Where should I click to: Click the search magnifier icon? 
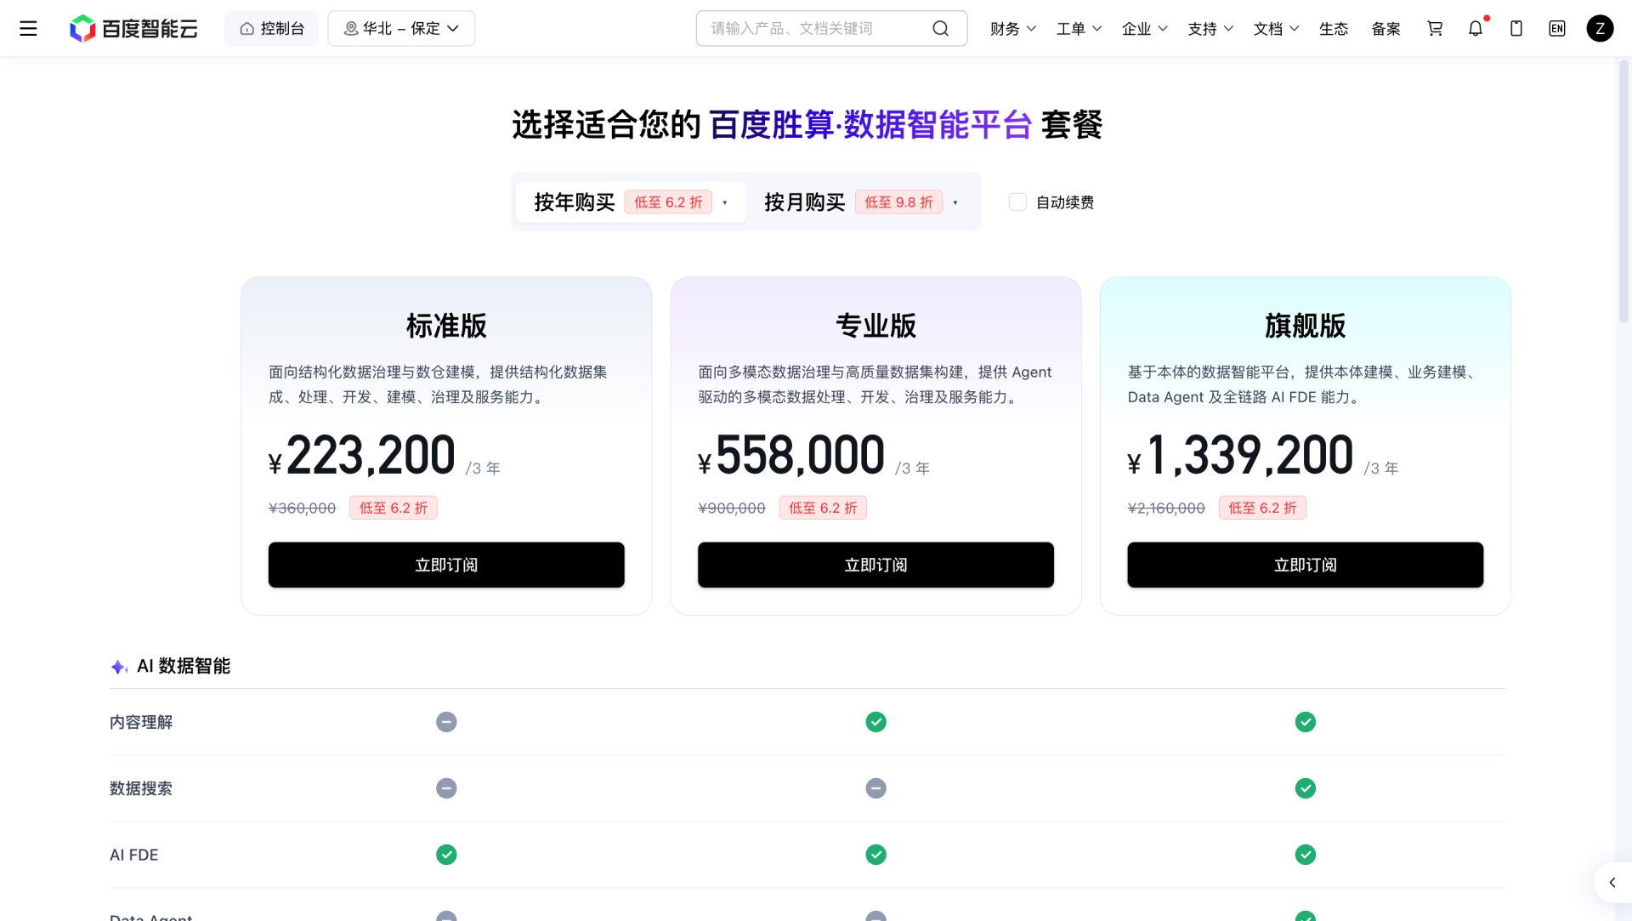[940, 28]
